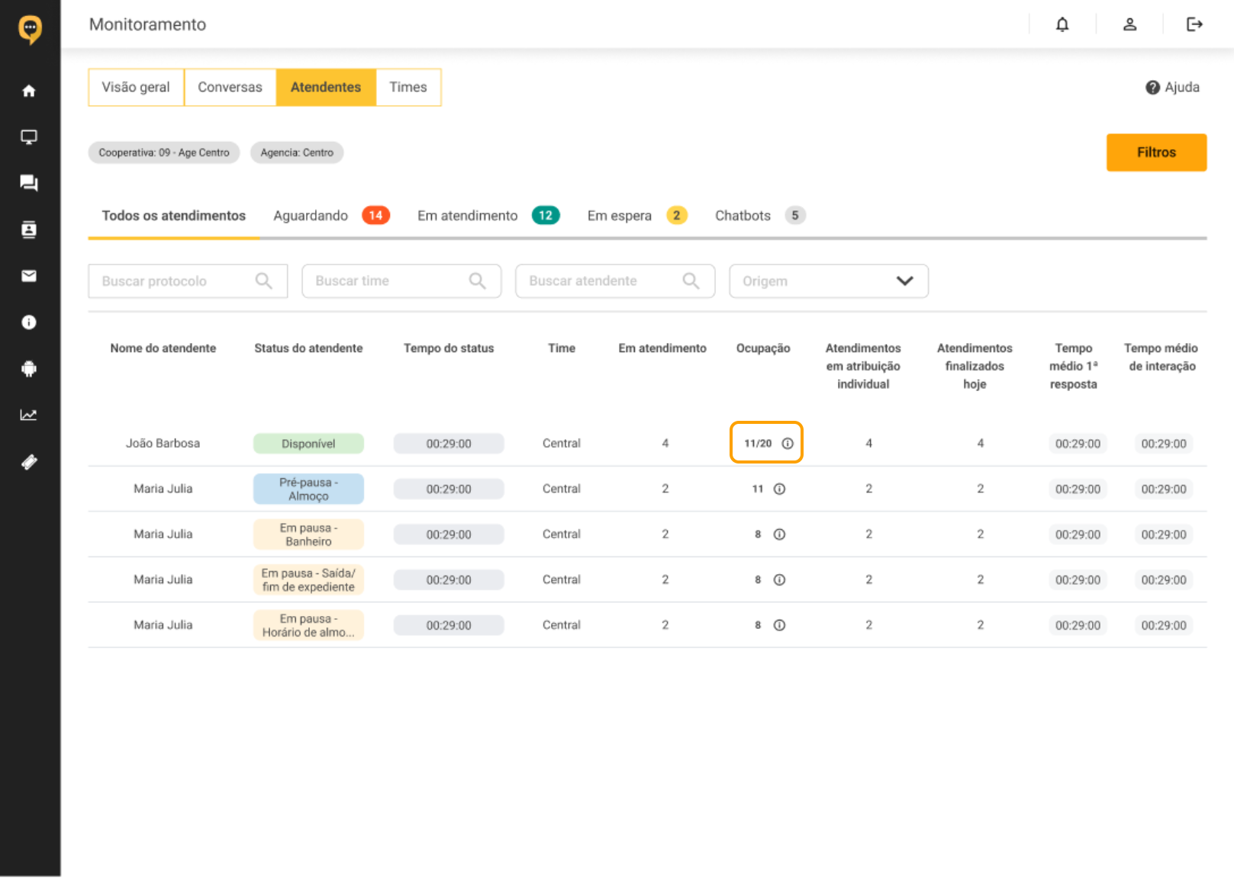Click the Ocupação column header
Image resolution: width=1234 pixels, height=879 pixels.
pos(763,348)
